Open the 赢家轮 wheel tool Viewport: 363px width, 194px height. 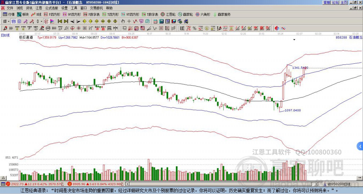pos(185,14)
